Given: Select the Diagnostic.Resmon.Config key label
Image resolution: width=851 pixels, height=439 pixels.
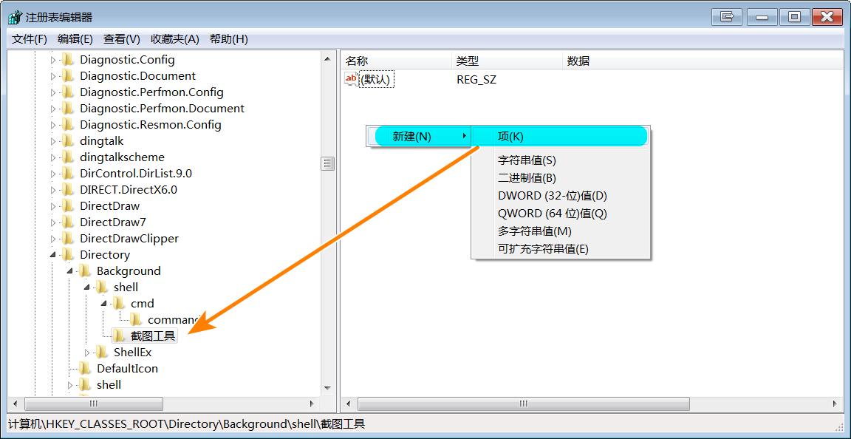Looking at the screenshot, I should (151, 124).
